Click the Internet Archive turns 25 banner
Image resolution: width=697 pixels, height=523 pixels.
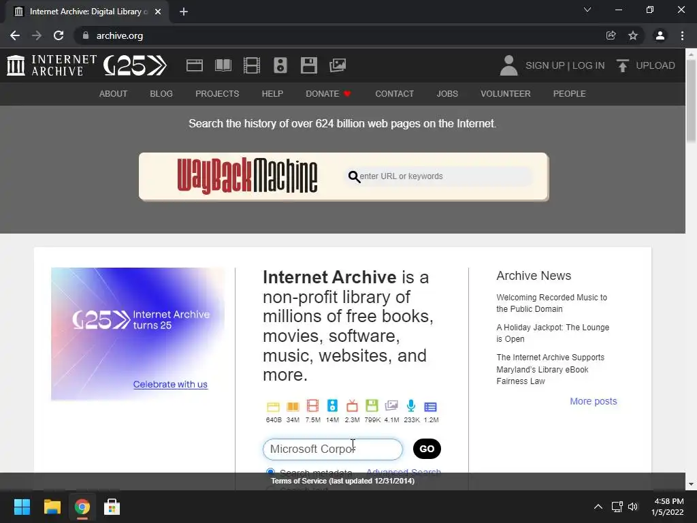tap(137, 334)
